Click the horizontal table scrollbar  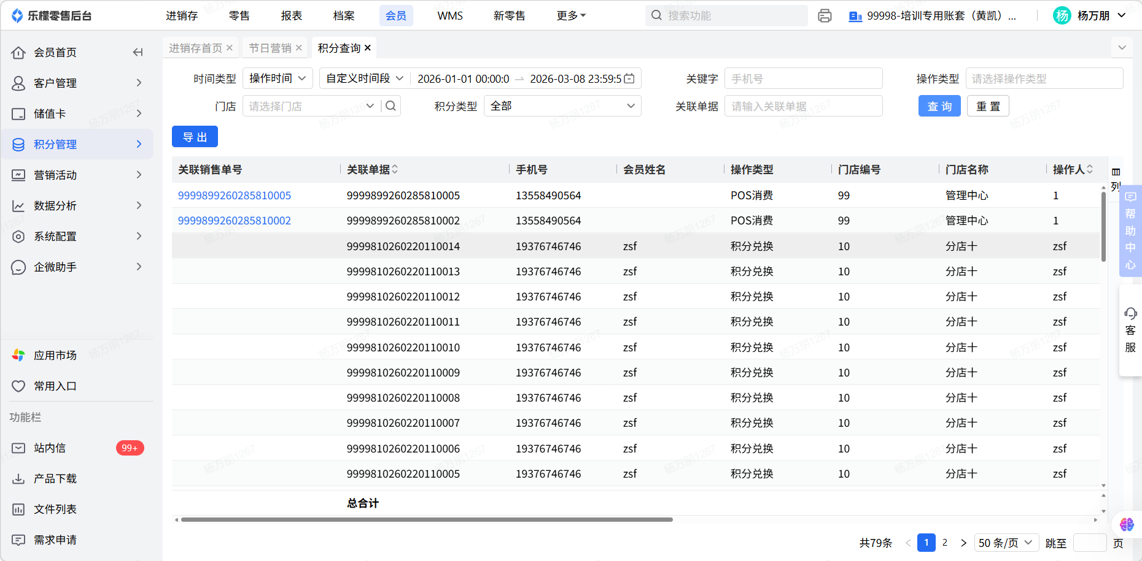427,520
